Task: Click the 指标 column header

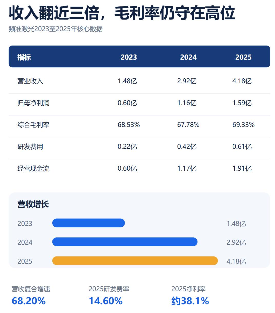Action: tap(24, 57)
